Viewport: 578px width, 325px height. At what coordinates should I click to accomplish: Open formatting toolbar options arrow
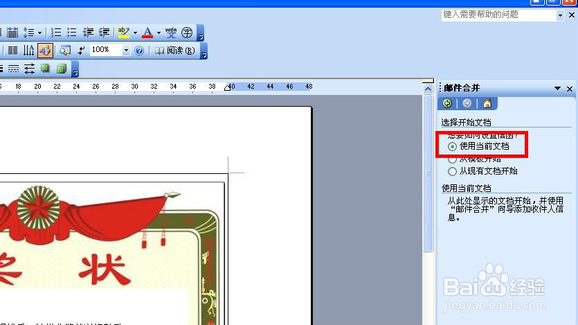pyautogui.click(x=201, y=33)
